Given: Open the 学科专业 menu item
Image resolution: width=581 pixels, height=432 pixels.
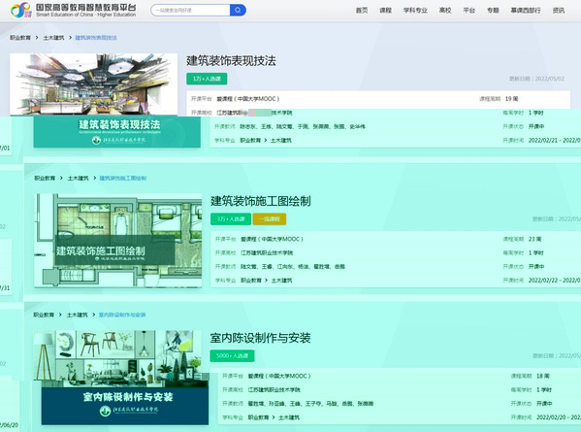Looking at the screenshot, I should tap(415, 11).
